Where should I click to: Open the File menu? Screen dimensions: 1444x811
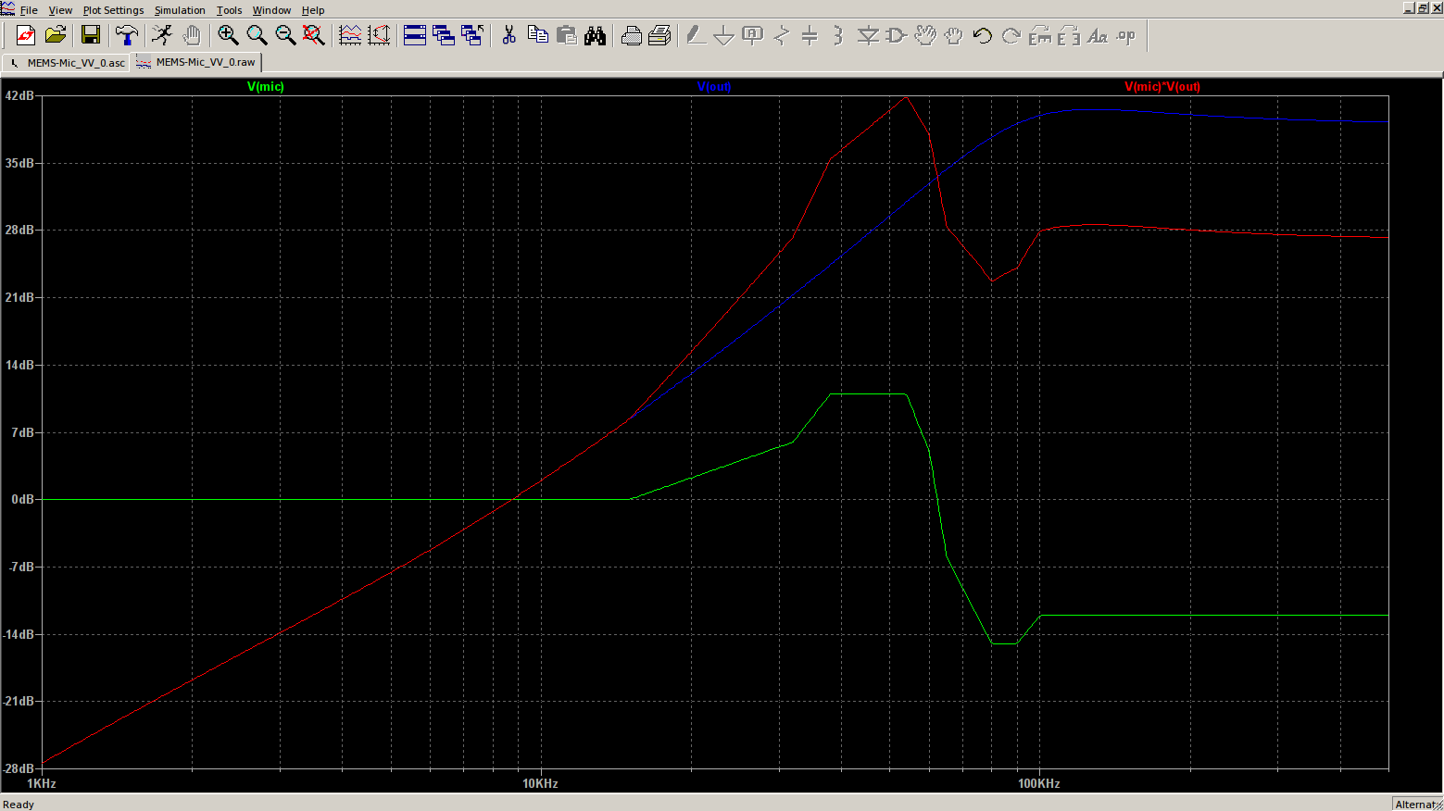click(29, 10)
